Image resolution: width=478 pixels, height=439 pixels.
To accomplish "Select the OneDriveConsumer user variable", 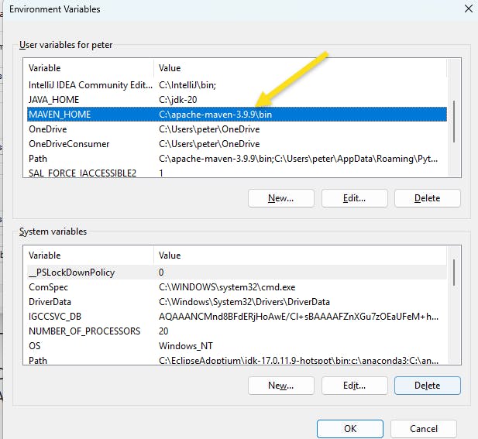I will tap(237, 144).
